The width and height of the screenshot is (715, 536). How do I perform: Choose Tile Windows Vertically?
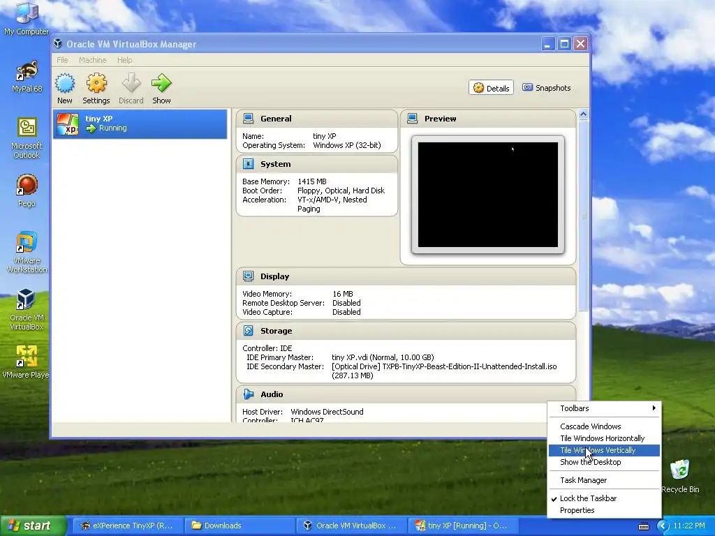coord(604,450)
